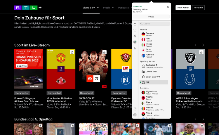This screenshot has height=135, width=219.
Task: Click the Qualifying label on Formula 1 card
Action: (22, 66)
